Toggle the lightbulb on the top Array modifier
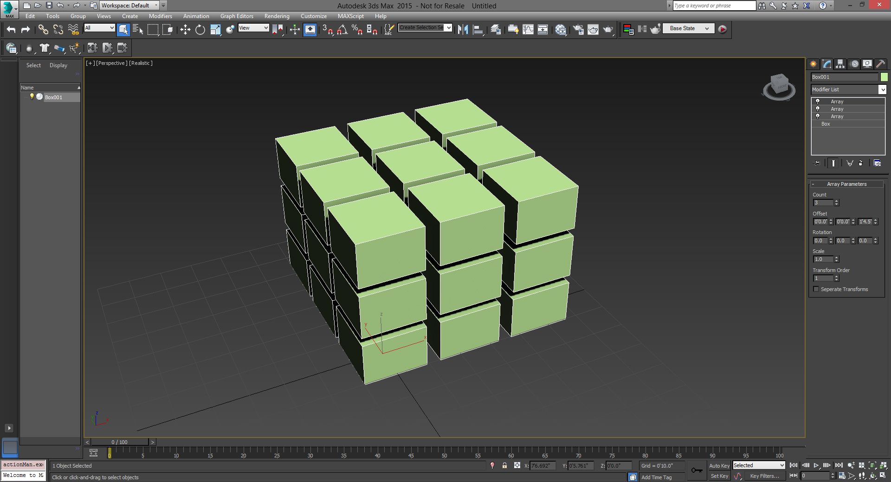This screenshot has width=891, height=482. click(x=818, y=101)
